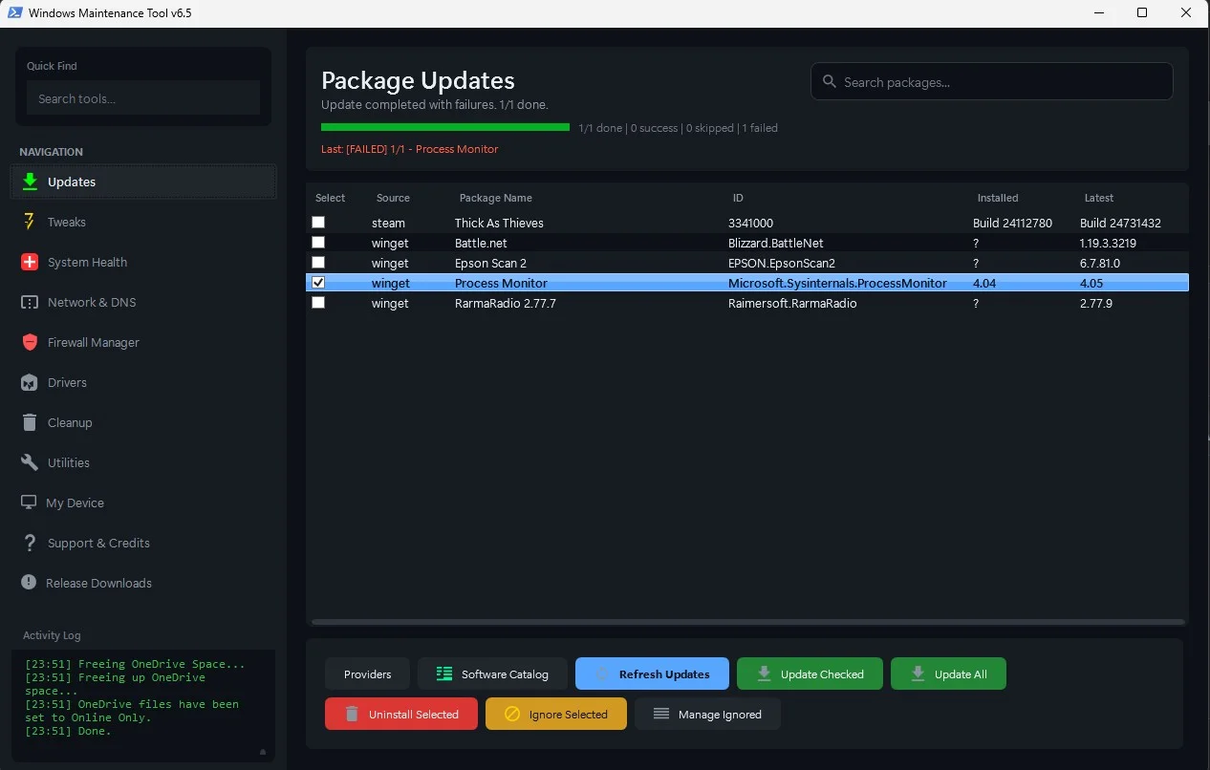
Task: Sort by the Source column header
Action: pyautogui.click(x=393, y=198)
